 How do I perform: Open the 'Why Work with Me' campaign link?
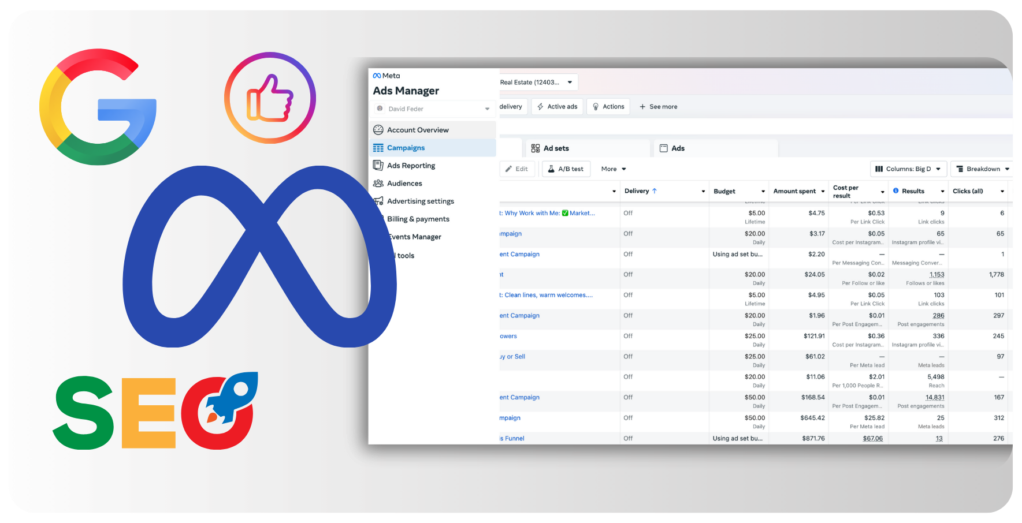tap(548, 213)
